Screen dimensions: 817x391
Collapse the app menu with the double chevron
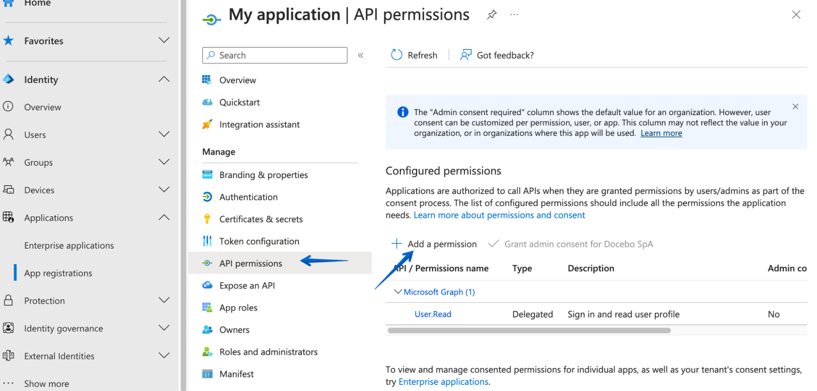(x=360, y=55)
